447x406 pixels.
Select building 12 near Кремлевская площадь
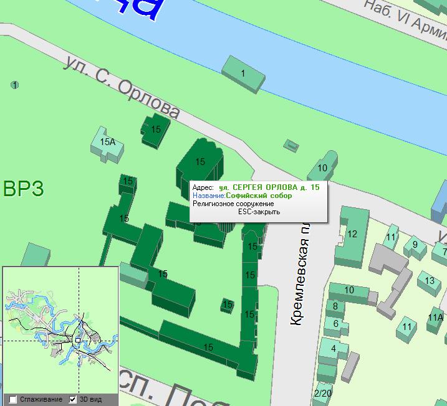352,234
